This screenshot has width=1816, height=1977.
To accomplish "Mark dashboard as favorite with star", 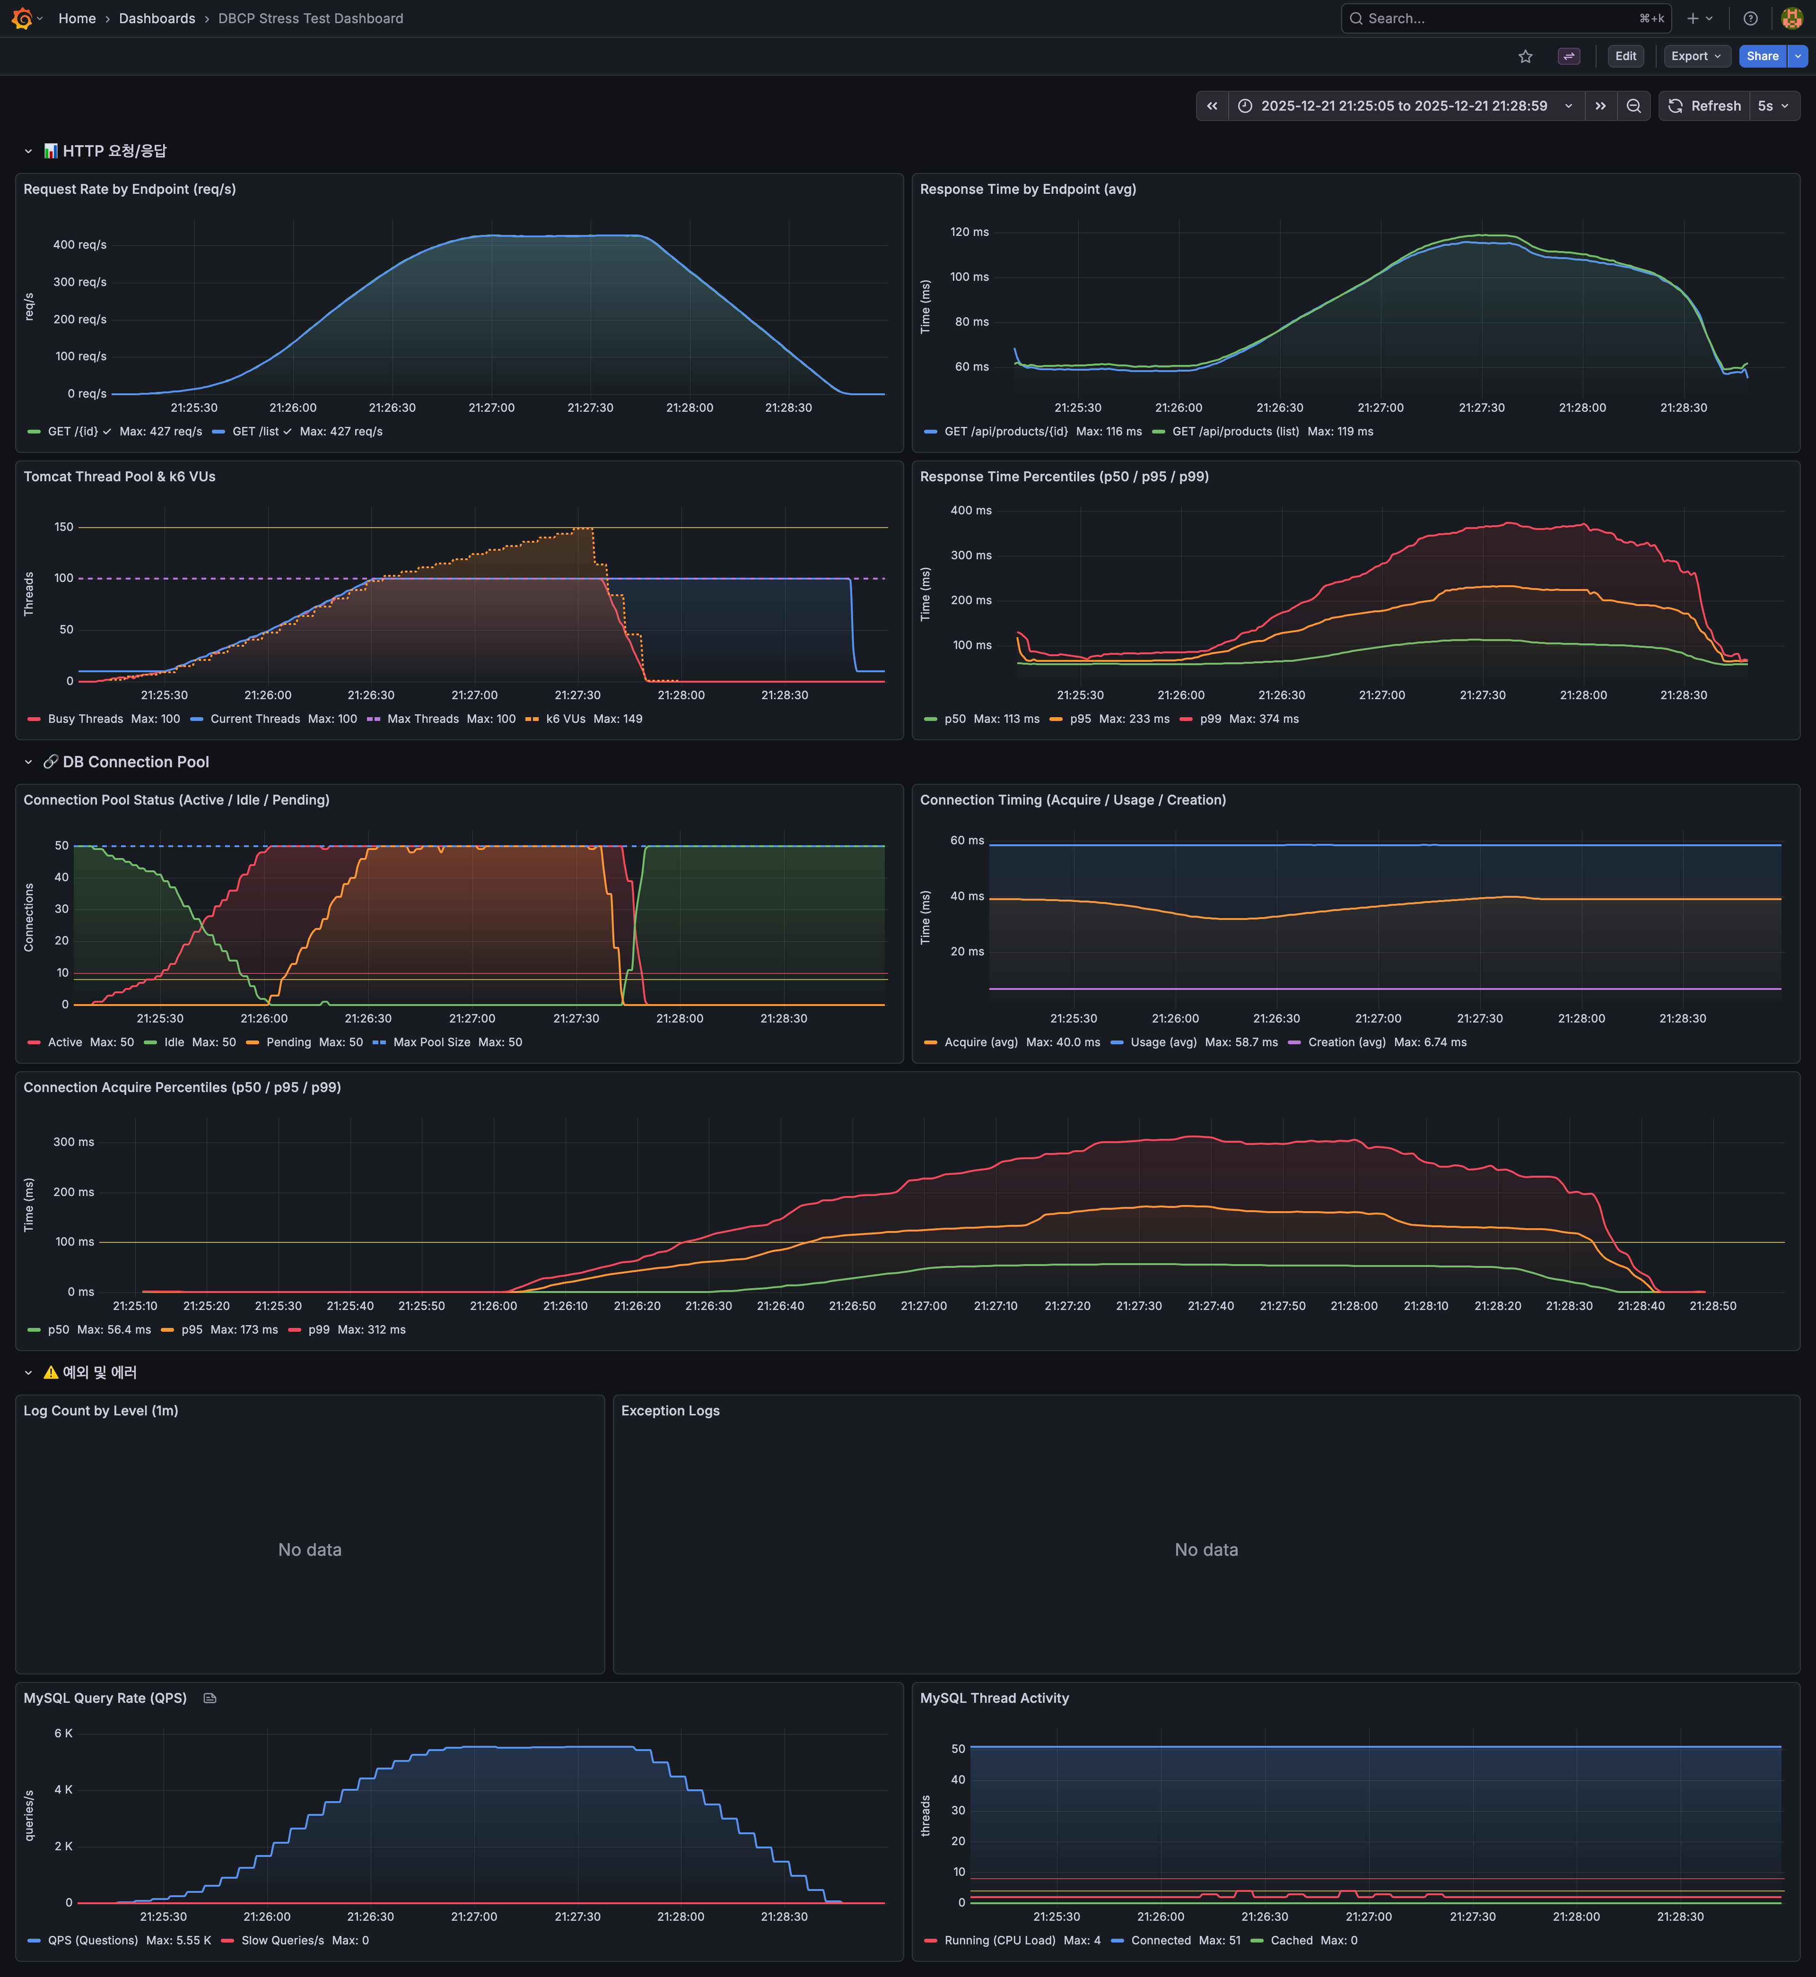I will 1525,57.
